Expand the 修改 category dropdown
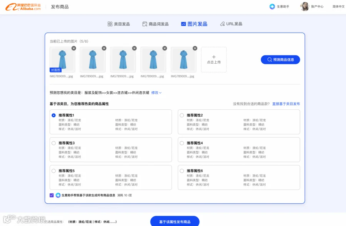This screenshot has height=226, width=346. tap(156, 93)
